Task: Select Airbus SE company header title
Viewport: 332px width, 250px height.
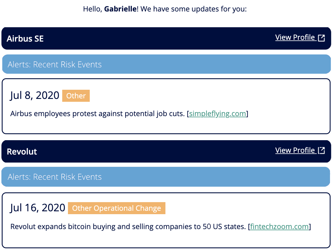Action: pos(25,39)
